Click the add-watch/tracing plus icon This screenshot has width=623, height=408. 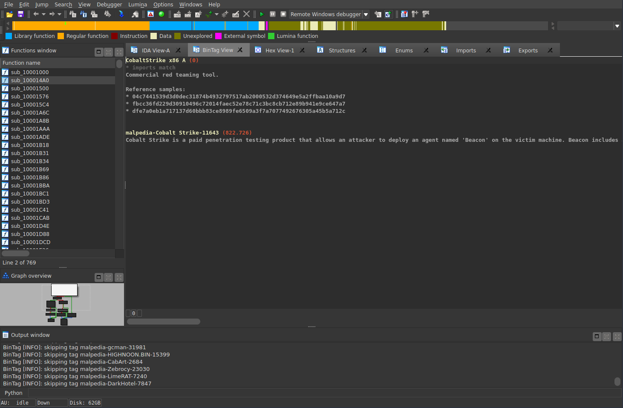point(415,14)
